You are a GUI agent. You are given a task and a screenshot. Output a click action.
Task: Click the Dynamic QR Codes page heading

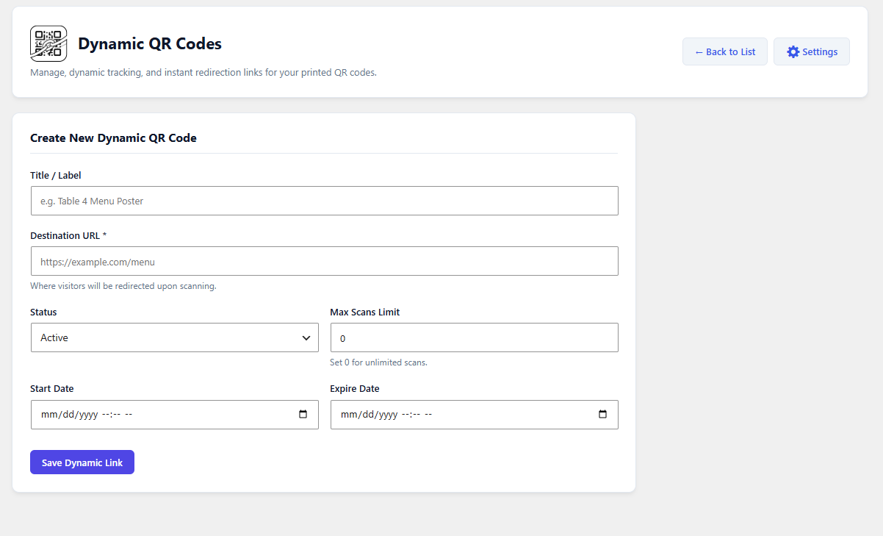(x=150, y=43)
